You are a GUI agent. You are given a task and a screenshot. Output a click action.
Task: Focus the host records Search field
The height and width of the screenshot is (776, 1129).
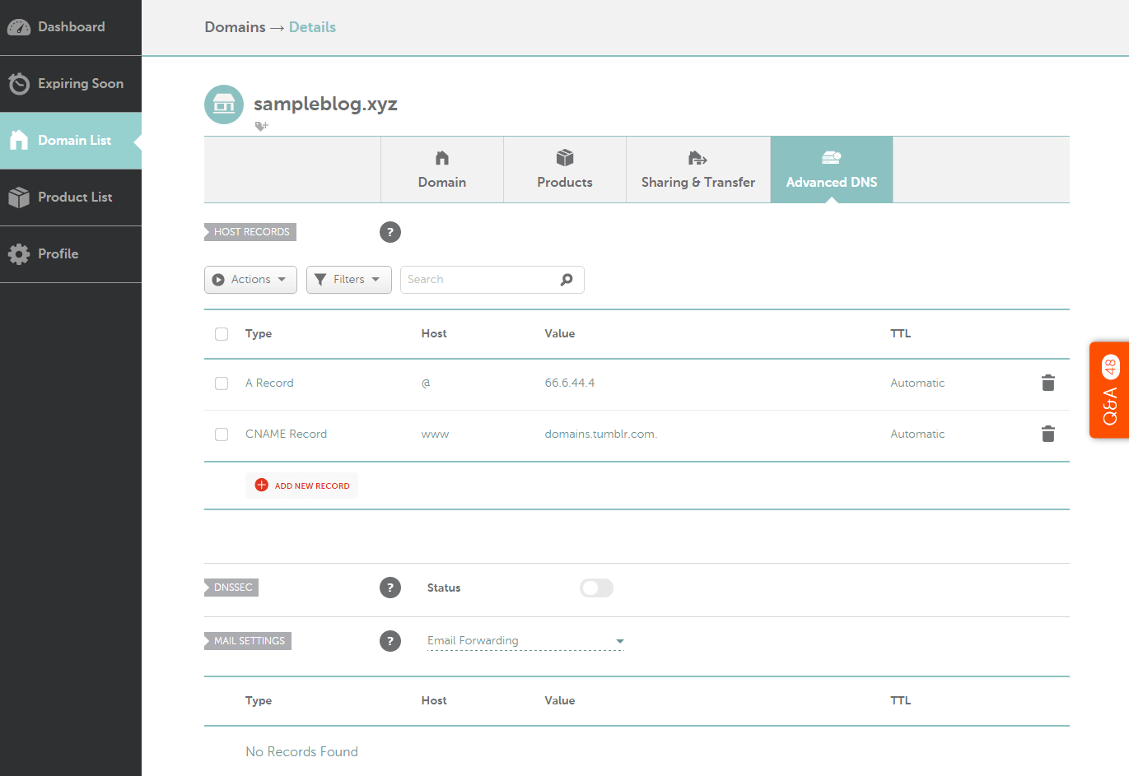[x=492, y=280]
